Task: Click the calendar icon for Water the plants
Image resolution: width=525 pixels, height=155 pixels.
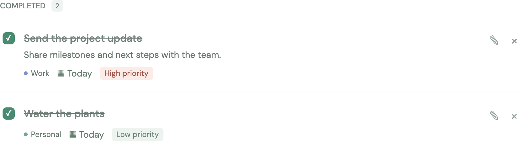Action: pyautogui.click(x=73, y=134)
